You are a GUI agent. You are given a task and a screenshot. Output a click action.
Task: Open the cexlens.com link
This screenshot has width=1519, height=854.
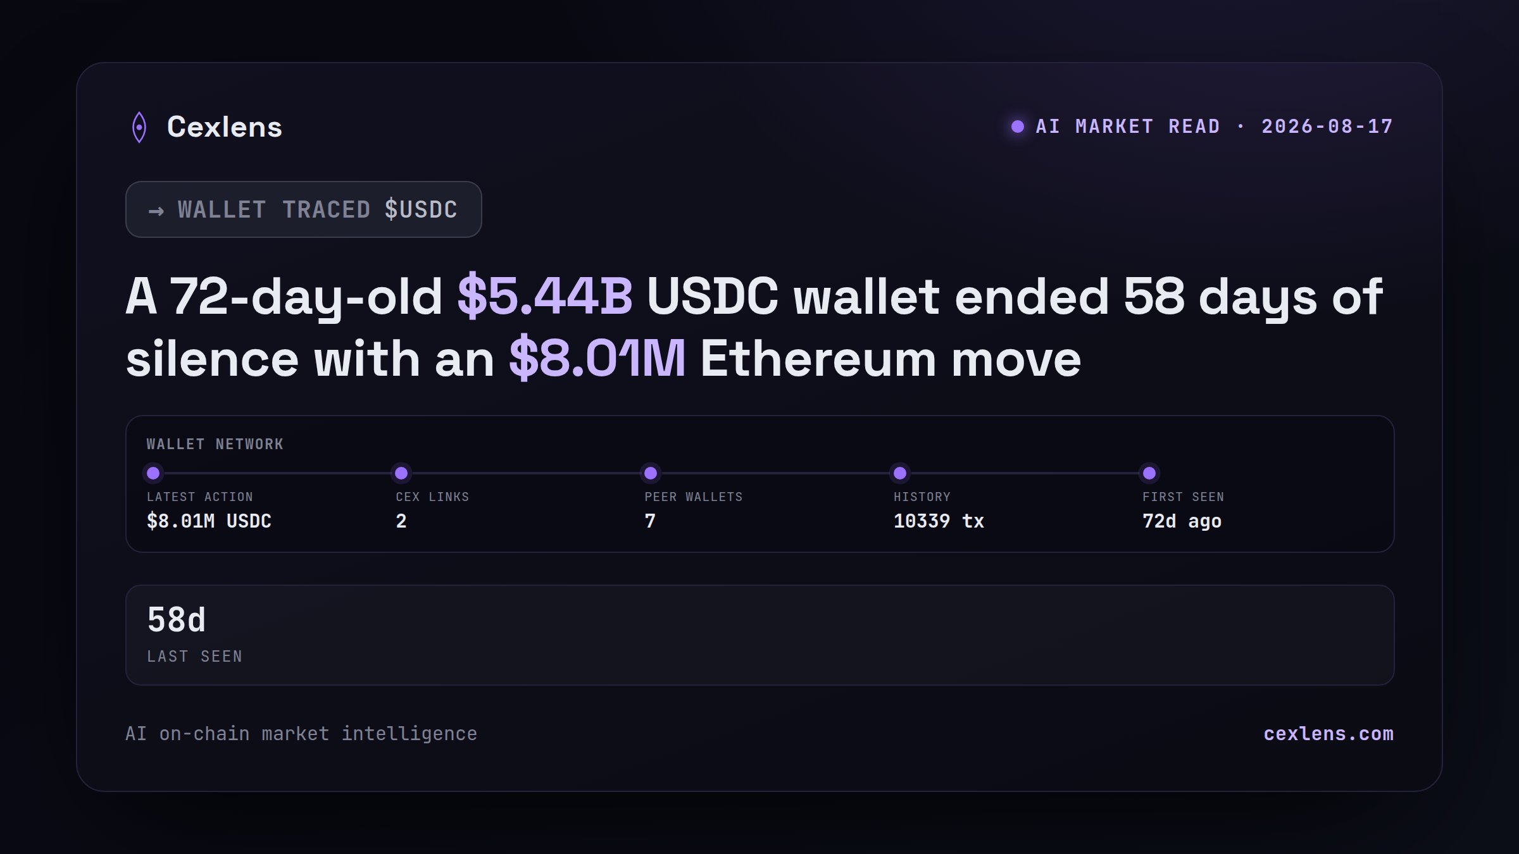click(1328, 734)
